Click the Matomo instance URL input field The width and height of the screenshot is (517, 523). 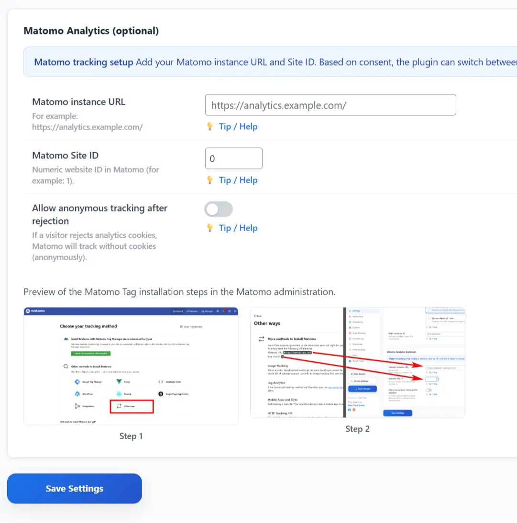(330, 105)
